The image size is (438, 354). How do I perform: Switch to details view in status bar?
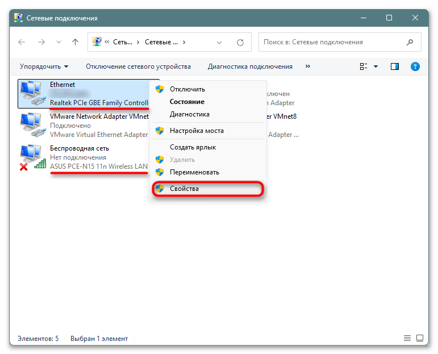407,338
